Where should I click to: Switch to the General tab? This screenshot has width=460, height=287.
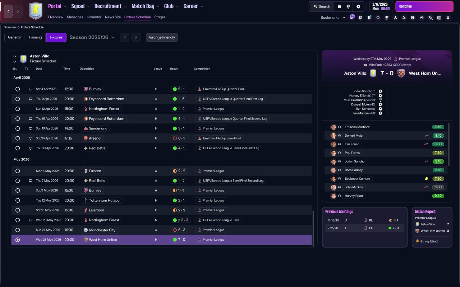[x=14, y=37]
